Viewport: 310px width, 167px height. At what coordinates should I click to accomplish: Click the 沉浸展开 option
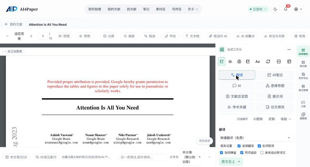tap(242, 119)
